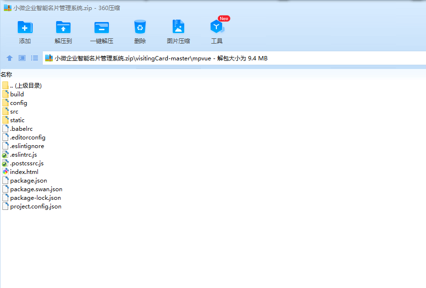Click the browser icon of index.html
This screenshot has width=426, height=288.
click(5, 172)
